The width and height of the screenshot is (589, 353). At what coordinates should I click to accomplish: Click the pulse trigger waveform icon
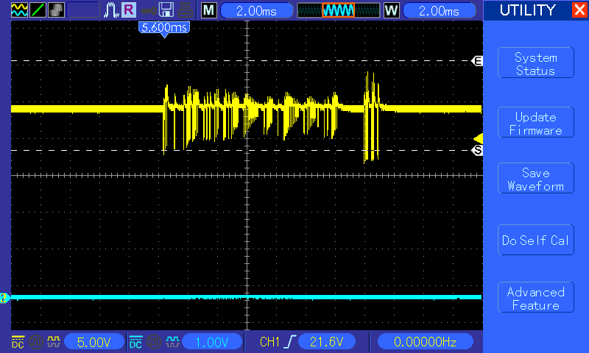tap(111, 10)
